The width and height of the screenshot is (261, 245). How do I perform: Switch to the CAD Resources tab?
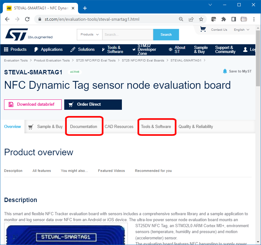pos(119,127)
